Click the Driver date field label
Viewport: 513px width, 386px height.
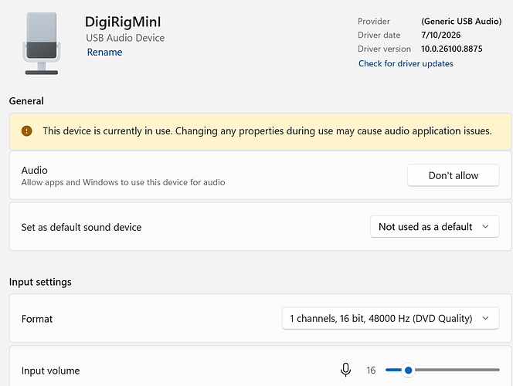[x=379, y=35]
